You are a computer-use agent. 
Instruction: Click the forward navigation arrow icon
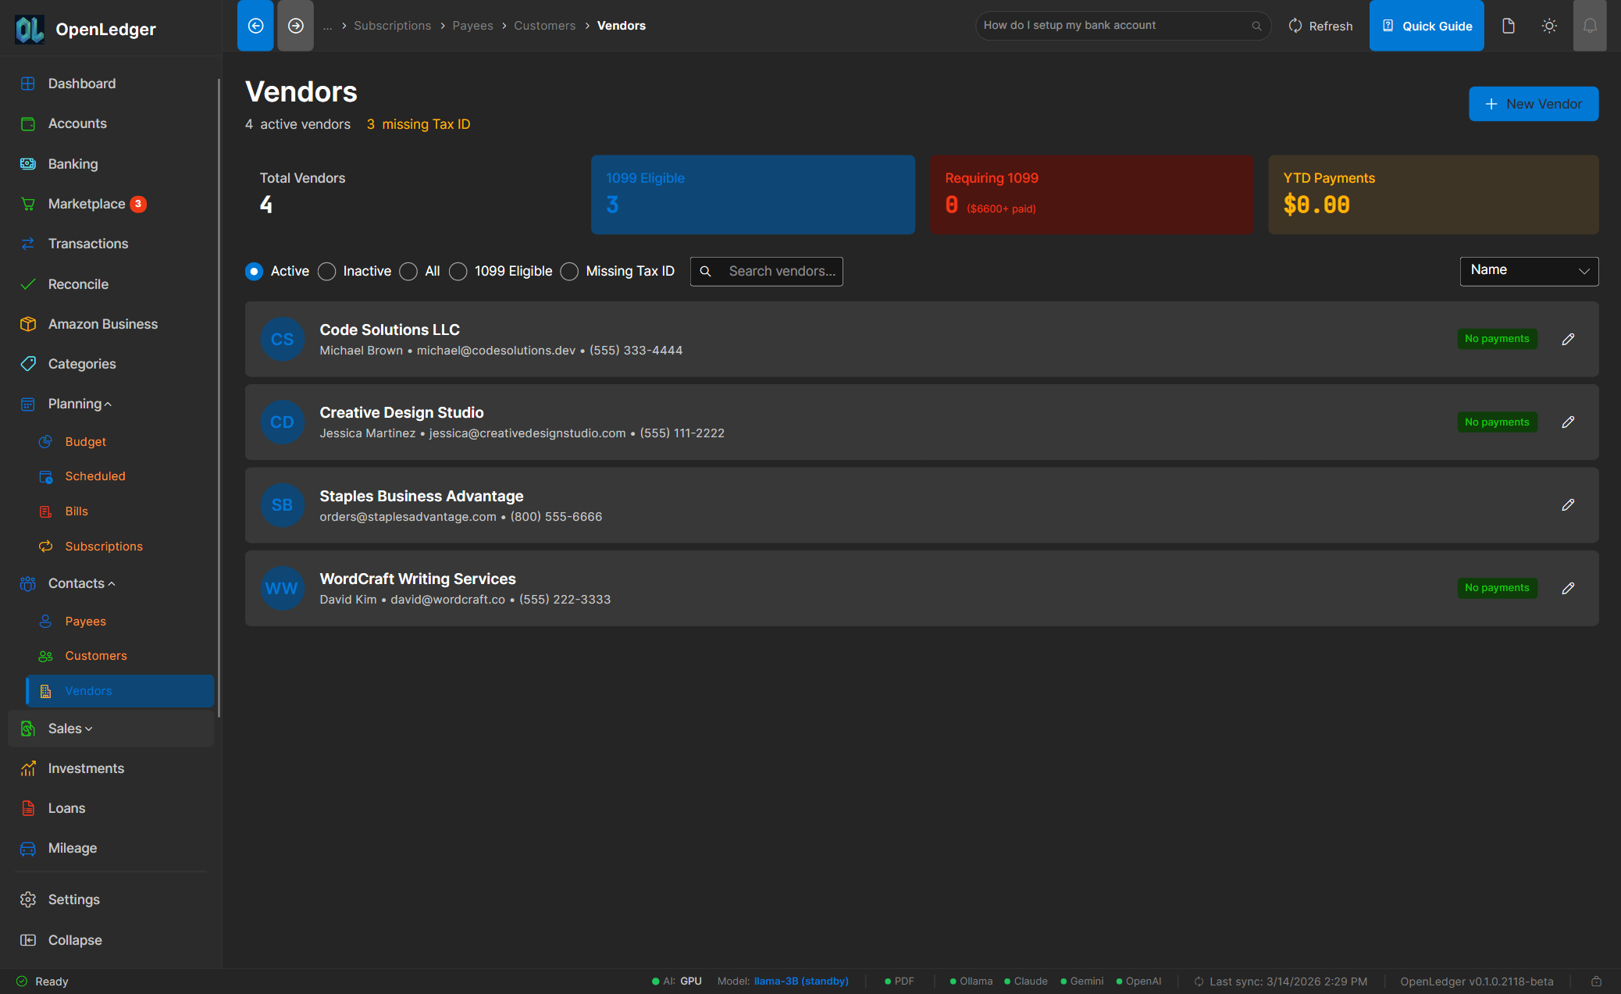(x=295, y=26)
